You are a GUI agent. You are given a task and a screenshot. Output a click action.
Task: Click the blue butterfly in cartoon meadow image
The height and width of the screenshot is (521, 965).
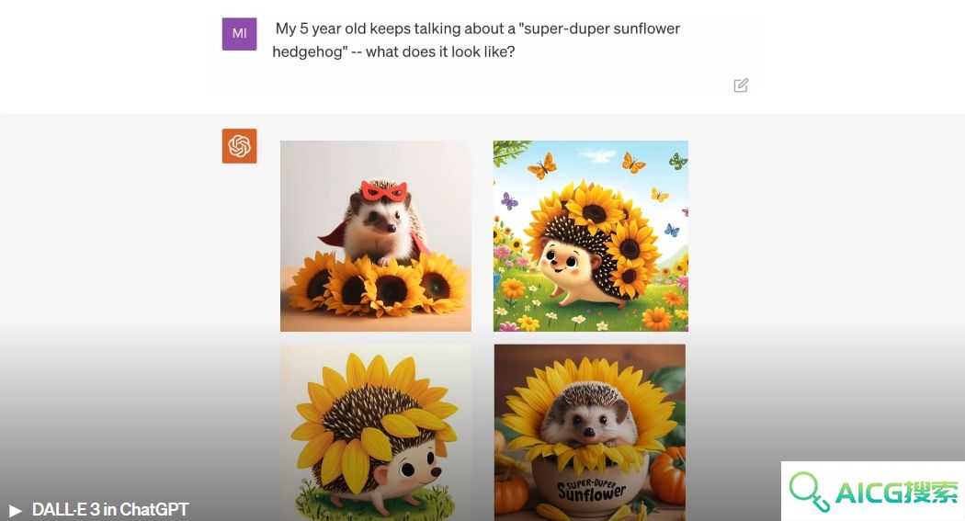tap(672, 230)
